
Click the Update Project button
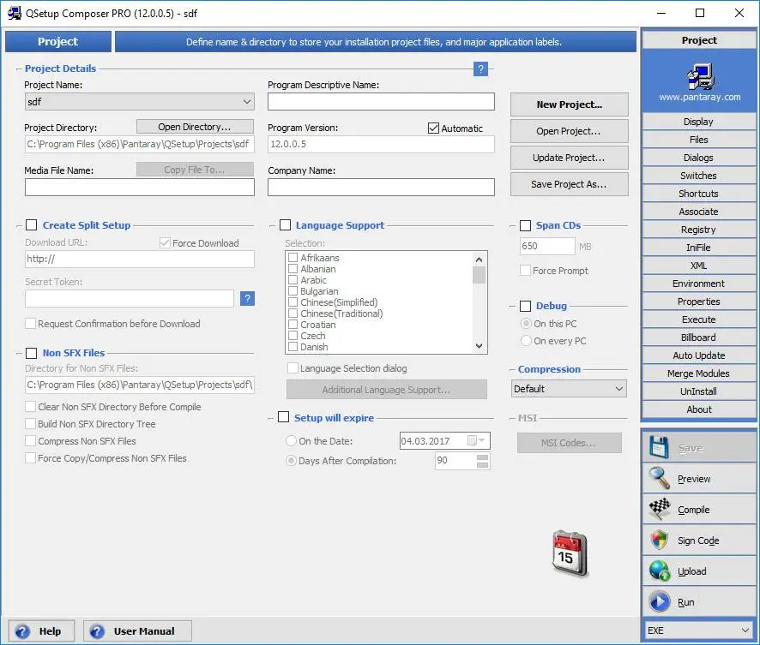[569, 158]
